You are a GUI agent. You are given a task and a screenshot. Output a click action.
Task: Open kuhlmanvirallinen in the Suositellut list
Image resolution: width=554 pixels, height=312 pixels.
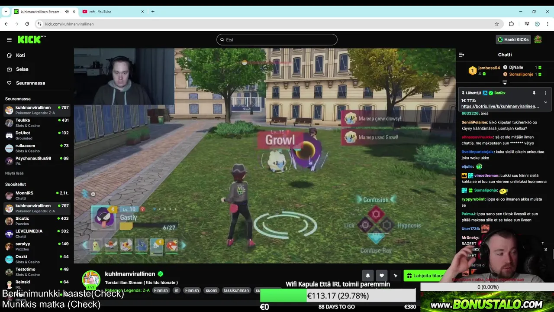point(37,208)
